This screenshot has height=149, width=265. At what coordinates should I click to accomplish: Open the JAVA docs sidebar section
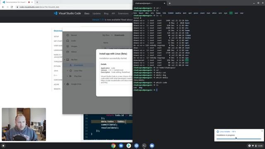(x=56, y=71)
